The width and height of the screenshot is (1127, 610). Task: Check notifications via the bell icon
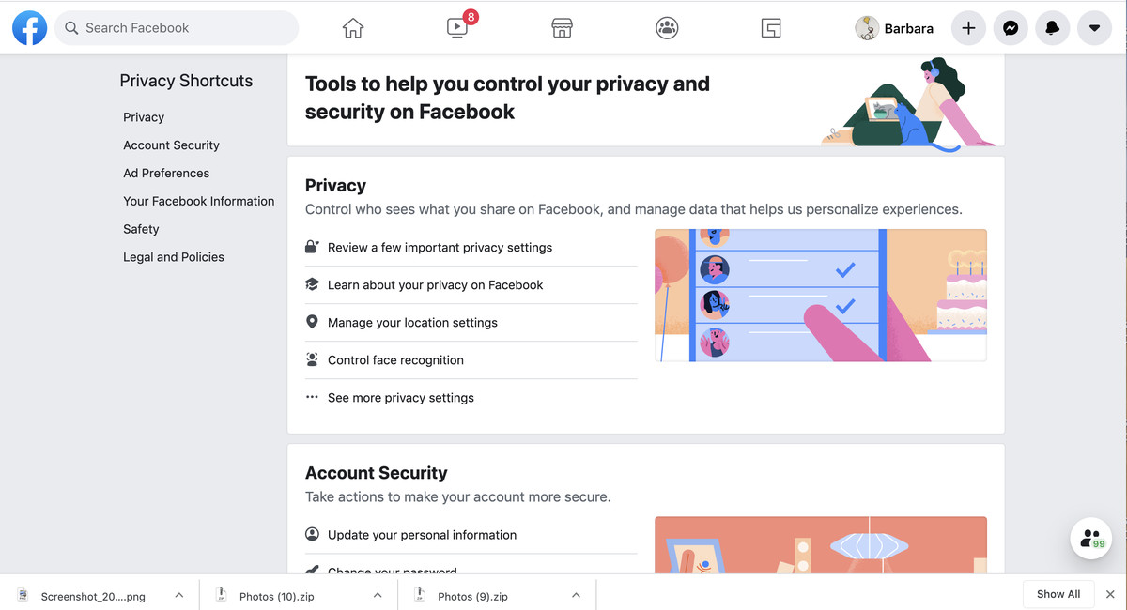(x=1052, y=28)
